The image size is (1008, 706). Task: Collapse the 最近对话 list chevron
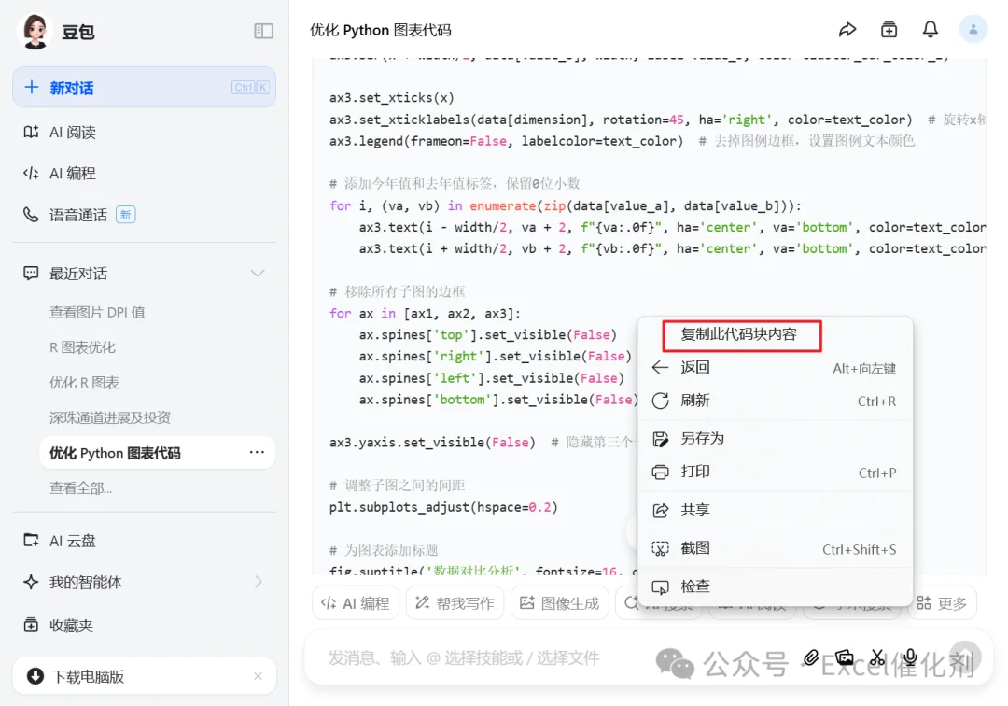258,274
